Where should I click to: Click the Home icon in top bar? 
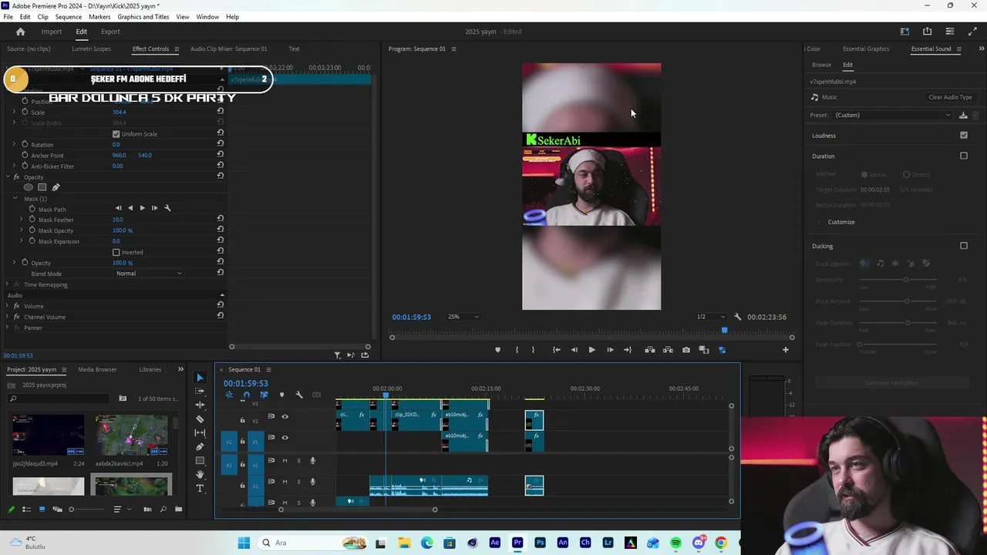tap(21, 32)
